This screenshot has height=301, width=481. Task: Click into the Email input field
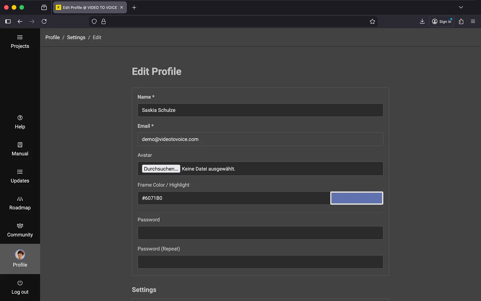pos(260,139)
